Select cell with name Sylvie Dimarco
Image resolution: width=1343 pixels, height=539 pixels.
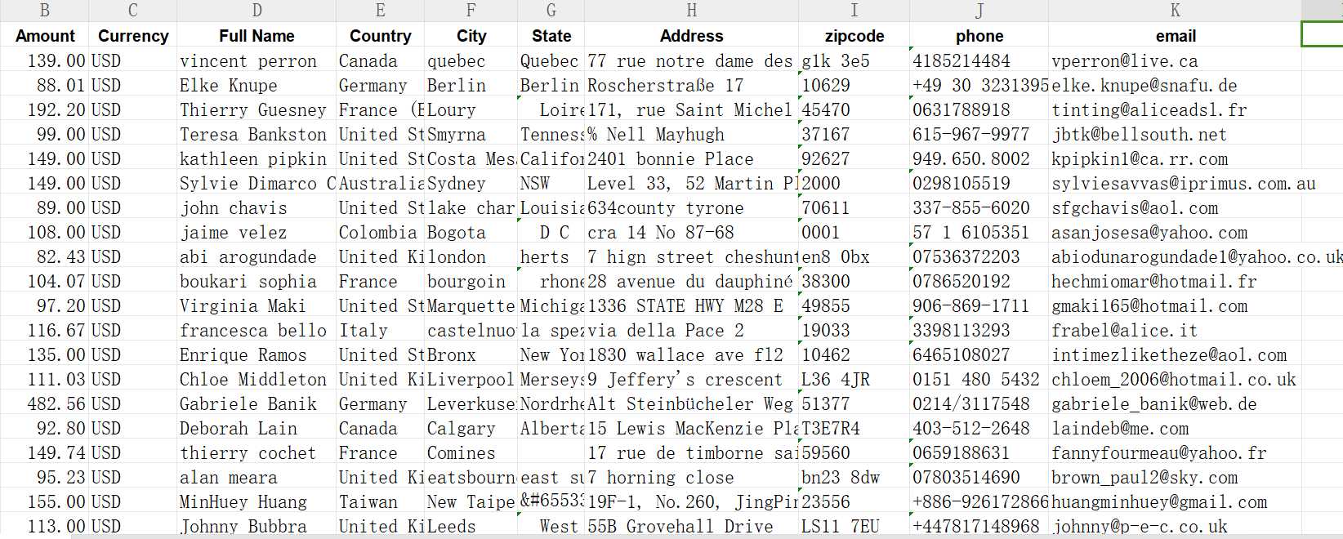click(257, 183)
